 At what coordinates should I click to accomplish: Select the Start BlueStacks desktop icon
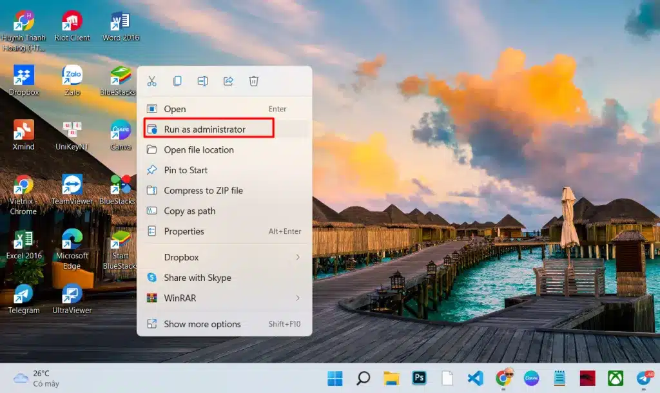120,249
